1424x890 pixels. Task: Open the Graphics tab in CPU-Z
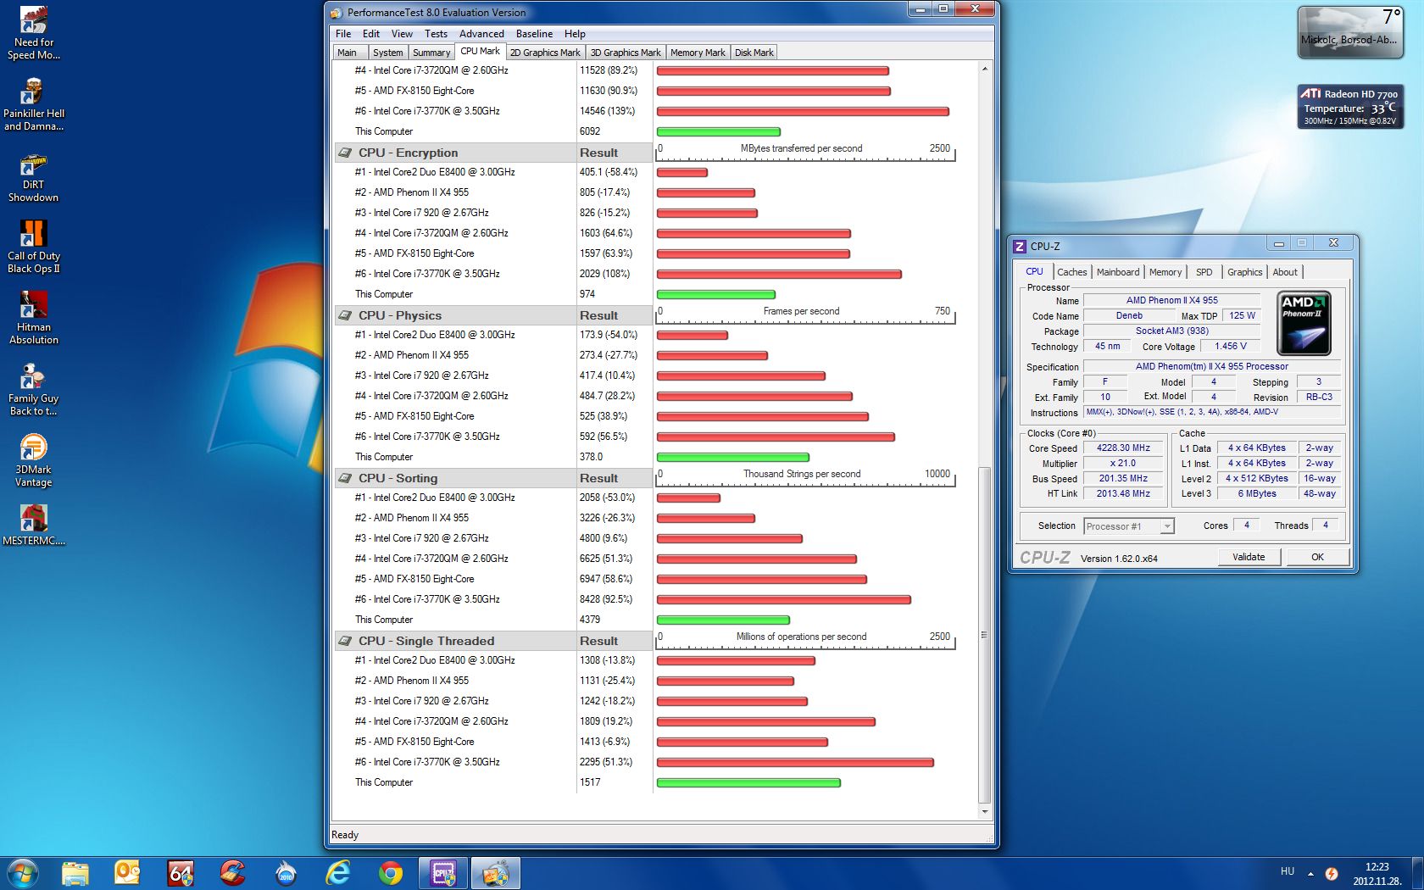coord(1244,272)
